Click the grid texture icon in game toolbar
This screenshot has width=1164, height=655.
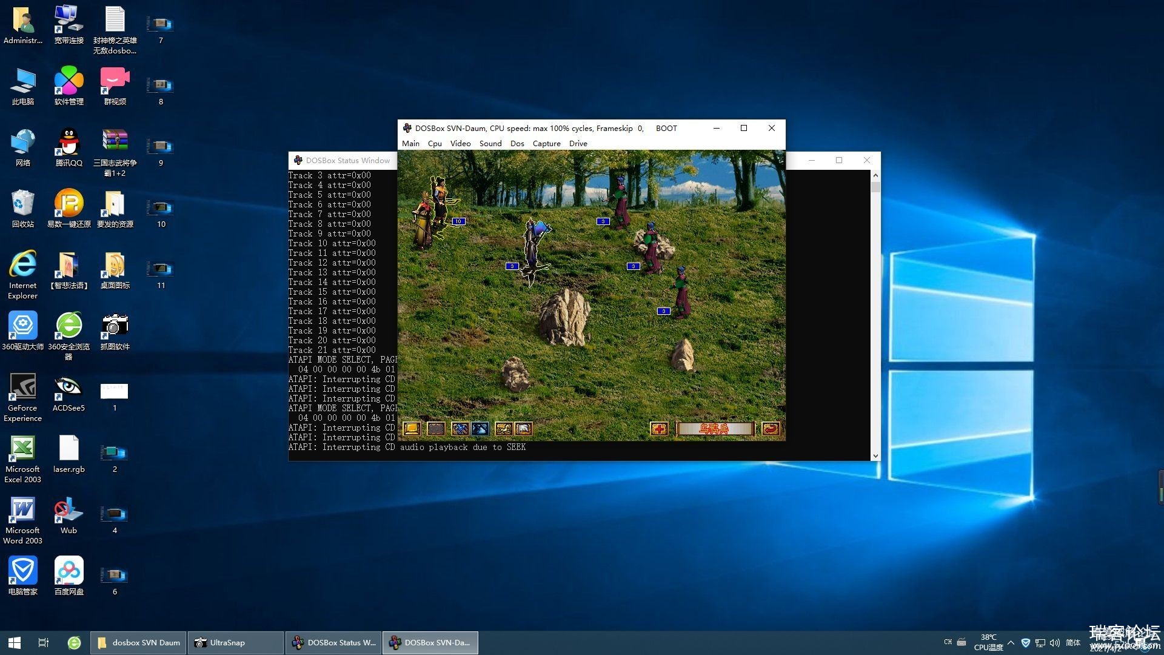[436, 429]
